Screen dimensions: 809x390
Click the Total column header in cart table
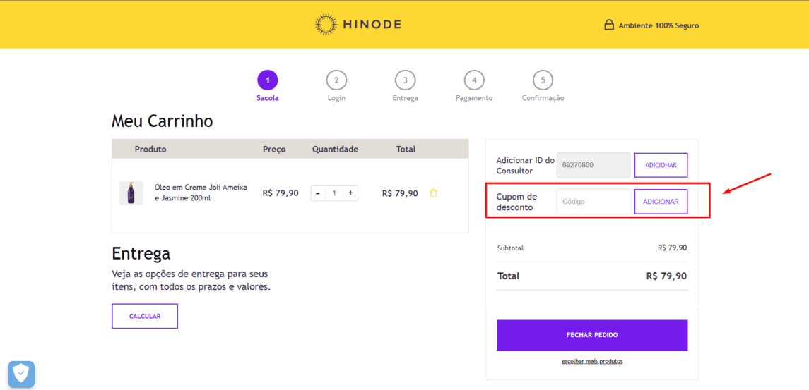click(406, 150)
